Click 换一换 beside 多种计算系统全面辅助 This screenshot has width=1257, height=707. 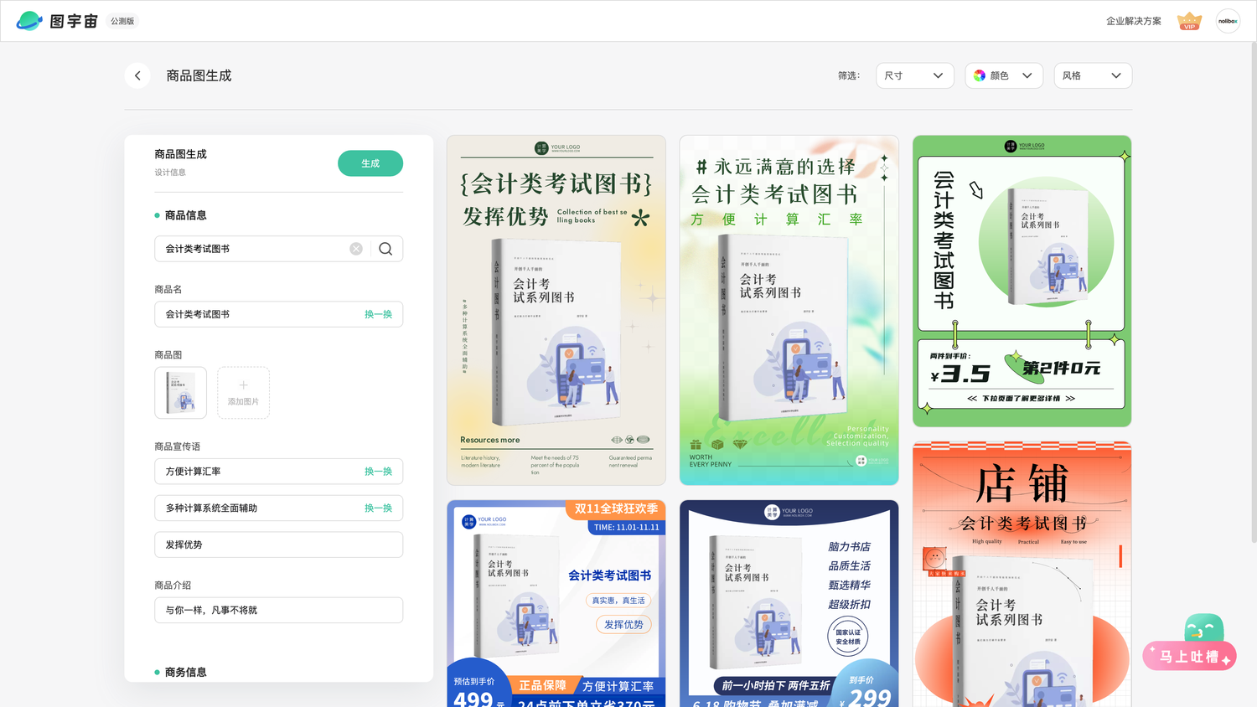pyautogui.click(x=378, y=508)
